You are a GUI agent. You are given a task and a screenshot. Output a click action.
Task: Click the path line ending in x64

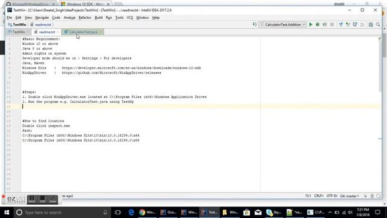click(x=80, y=136)
